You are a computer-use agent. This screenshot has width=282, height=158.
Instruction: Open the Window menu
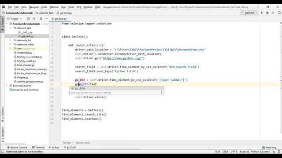(88, 7)
